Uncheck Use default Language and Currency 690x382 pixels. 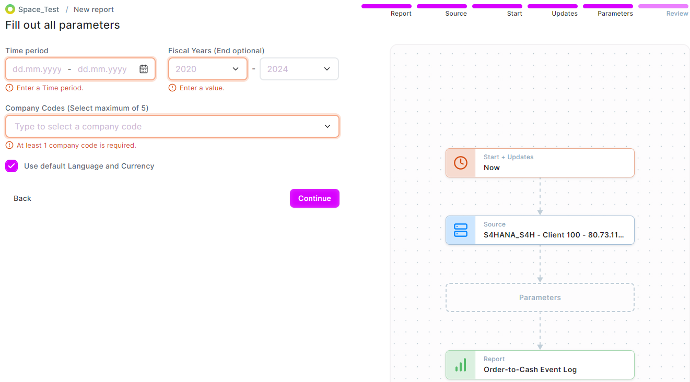pos(11,165)
